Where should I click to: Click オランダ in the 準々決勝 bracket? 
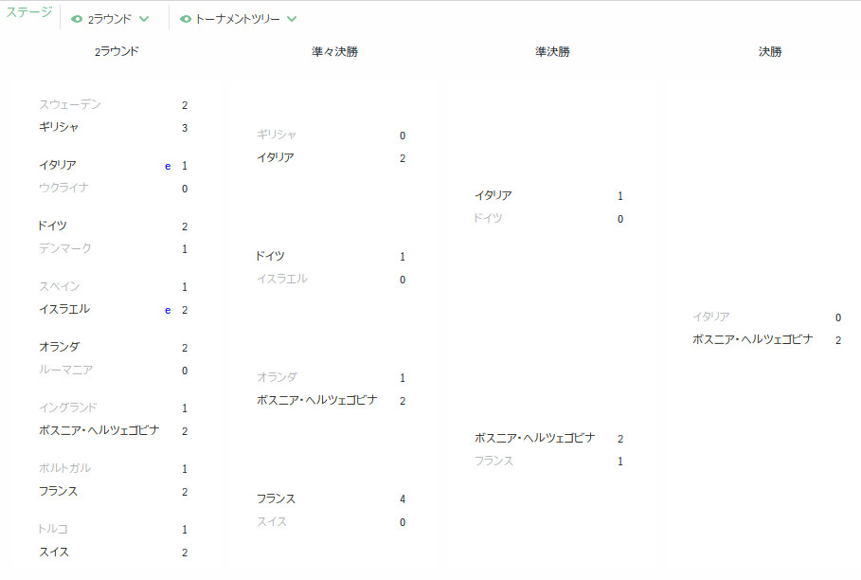[278, 377]
